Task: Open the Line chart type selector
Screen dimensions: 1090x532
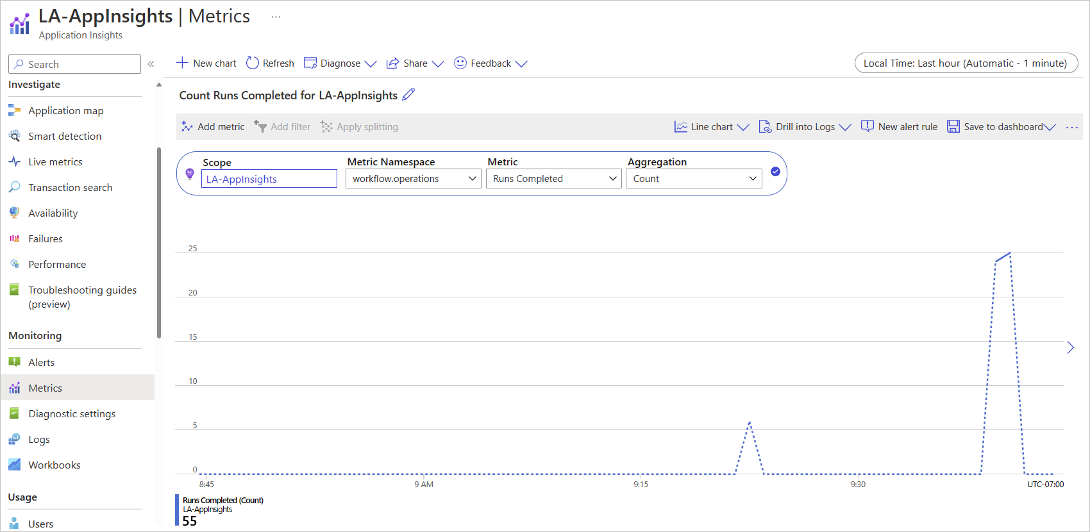Action: click(x=712, y=127)
